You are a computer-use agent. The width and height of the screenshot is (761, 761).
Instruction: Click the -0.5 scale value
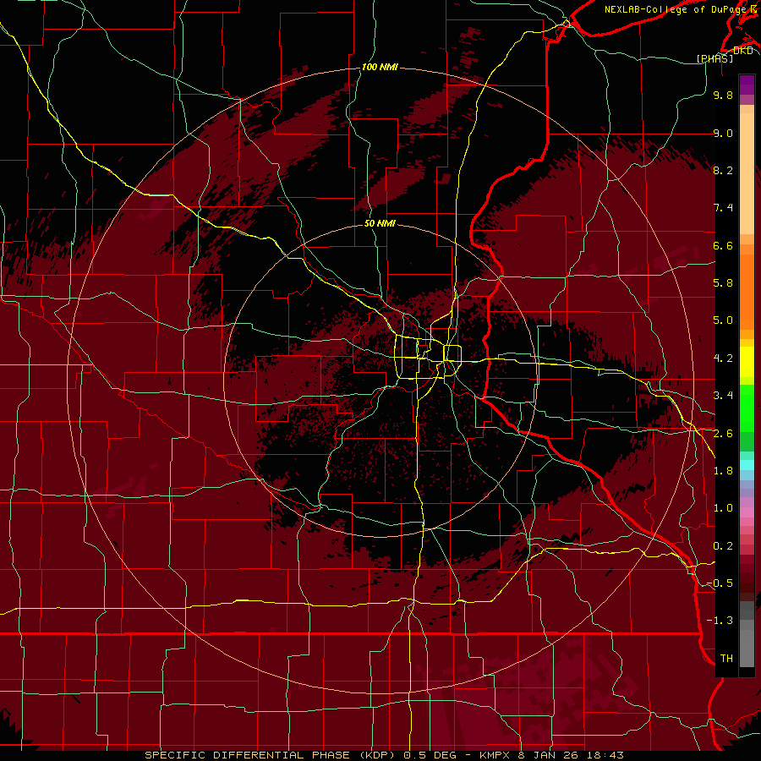point(720,583)
